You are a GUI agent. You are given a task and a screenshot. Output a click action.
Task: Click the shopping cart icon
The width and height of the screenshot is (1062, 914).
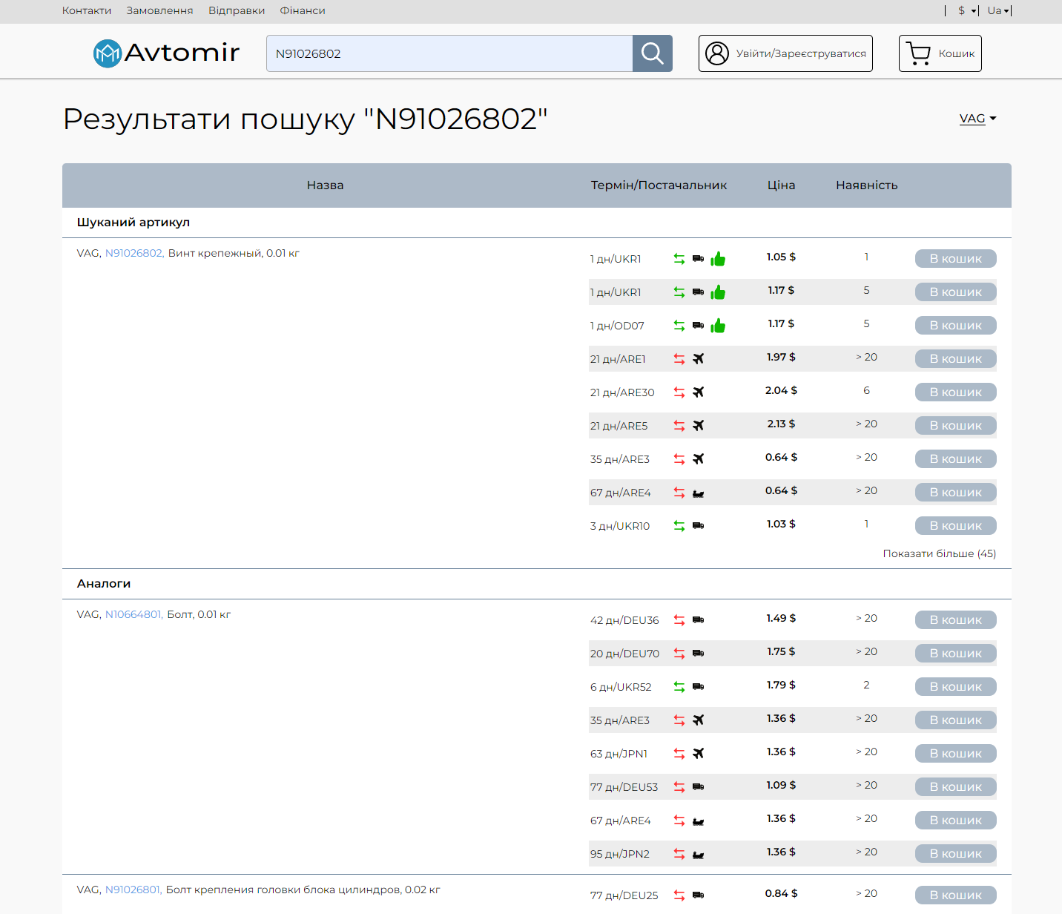[x=918, y=53]
